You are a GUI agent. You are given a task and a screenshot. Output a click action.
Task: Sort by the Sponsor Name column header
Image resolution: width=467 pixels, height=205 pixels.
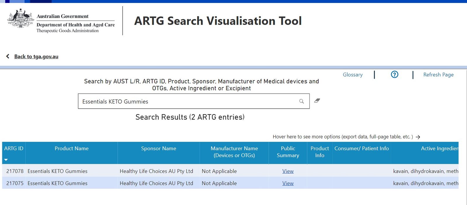[x=158, y=149]
